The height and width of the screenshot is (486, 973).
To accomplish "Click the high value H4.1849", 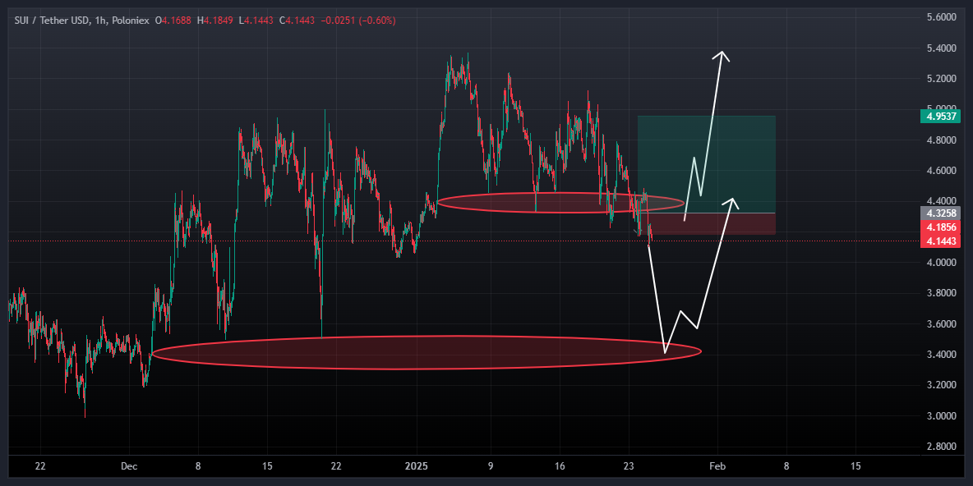I will click(215, 21).
